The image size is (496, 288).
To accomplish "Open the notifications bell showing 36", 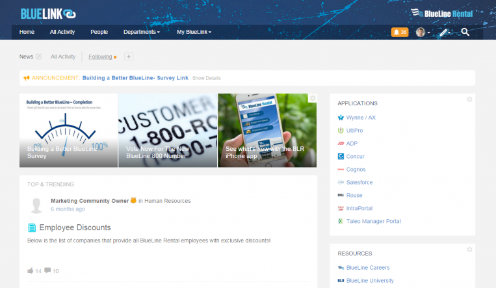I will point(400,32).
